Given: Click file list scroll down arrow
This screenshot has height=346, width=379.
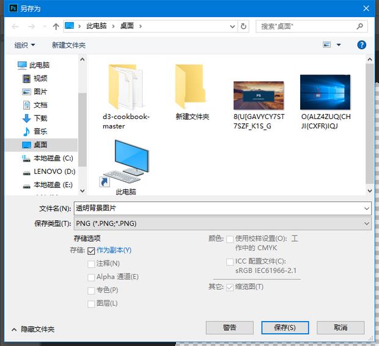Looking at the screenshot, I should point(370,191).
